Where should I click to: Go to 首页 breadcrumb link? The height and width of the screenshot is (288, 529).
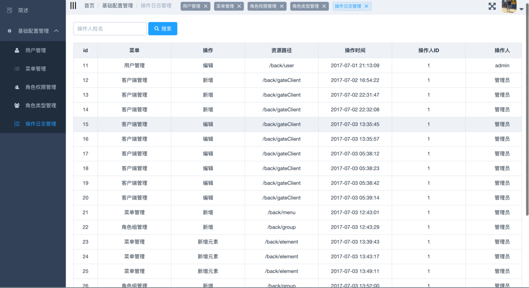89,6
